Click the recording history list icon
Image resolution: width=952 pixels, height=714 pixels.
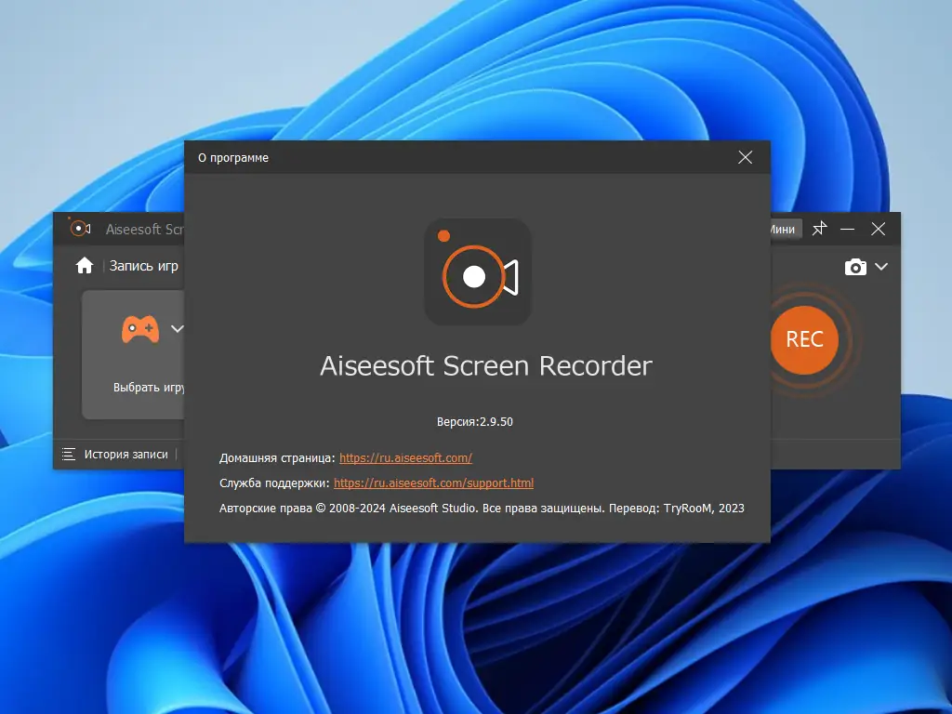coord(69,454)
